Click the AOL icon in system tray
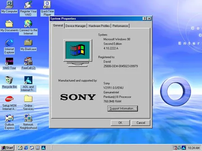Image resolution: width=202 pixels, height=151 pixels. tap(184, 148)
